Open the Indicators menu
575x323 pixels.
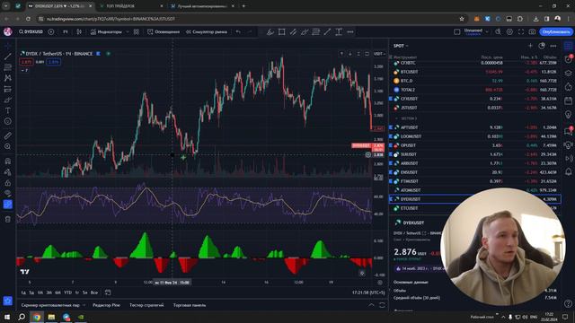106,32
